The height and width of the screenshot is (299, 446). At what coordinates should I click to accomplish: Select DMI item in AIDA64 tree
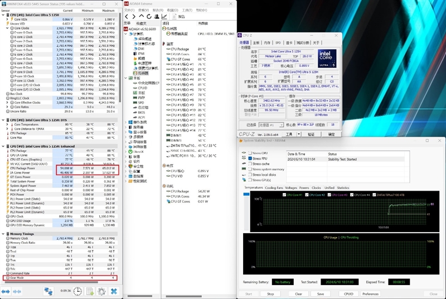pos(141,49)
